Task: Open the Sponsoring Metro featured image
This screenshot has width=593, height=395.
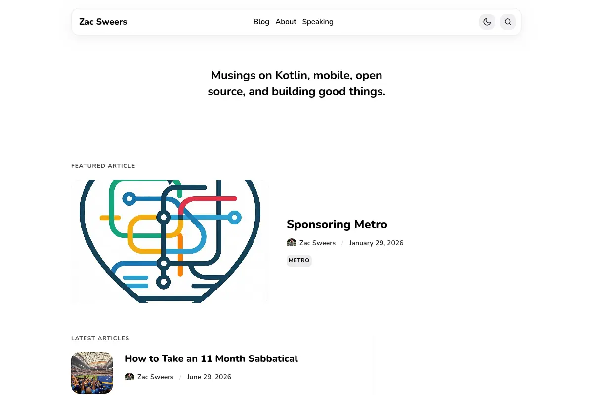Action: point(170,241)
